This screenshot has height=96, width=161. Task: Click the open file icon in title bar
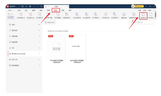pos(22,6)
